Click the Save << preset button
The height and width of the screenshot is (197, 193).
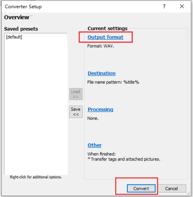tap(76, 112)
